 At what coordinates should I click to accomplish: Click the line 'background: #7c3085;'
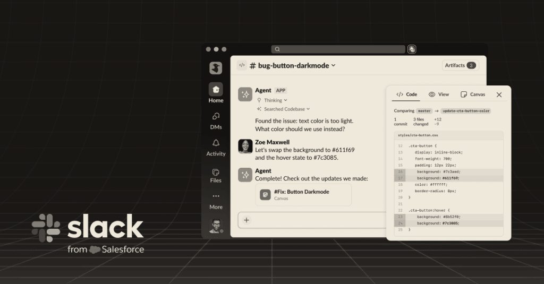point(448,223)
